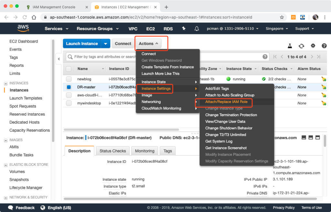Expand the Services menu
Image resolution: width=331 pixels, height=212 pixels.
point(56,29)
